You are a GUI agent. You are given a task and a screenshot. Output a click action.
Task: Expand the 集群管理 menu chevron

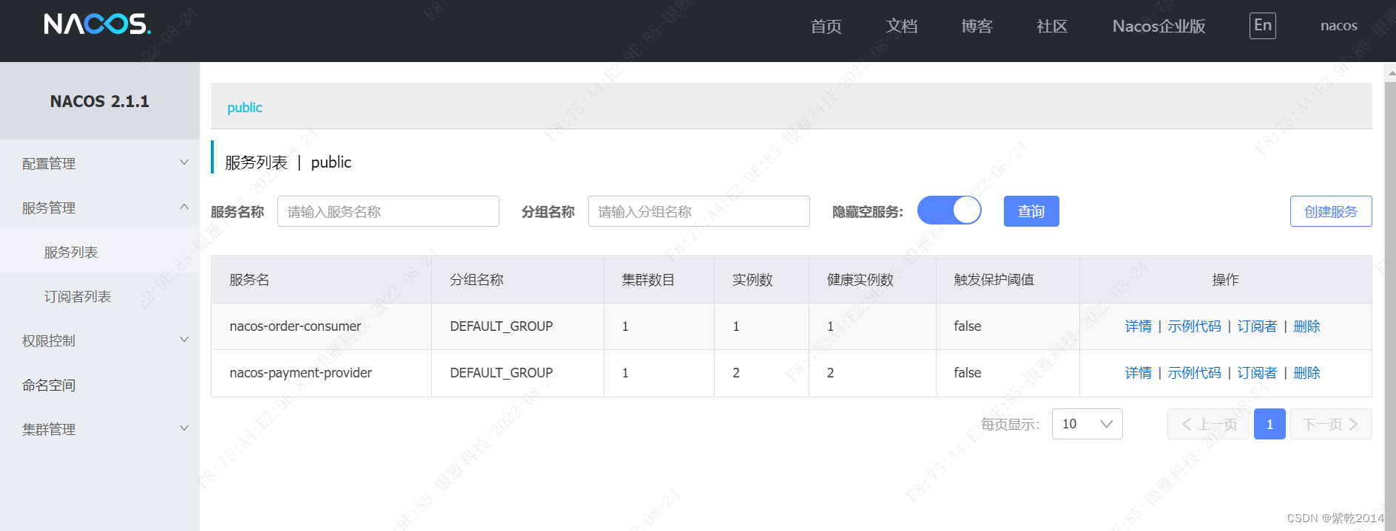tap(184, 428)
